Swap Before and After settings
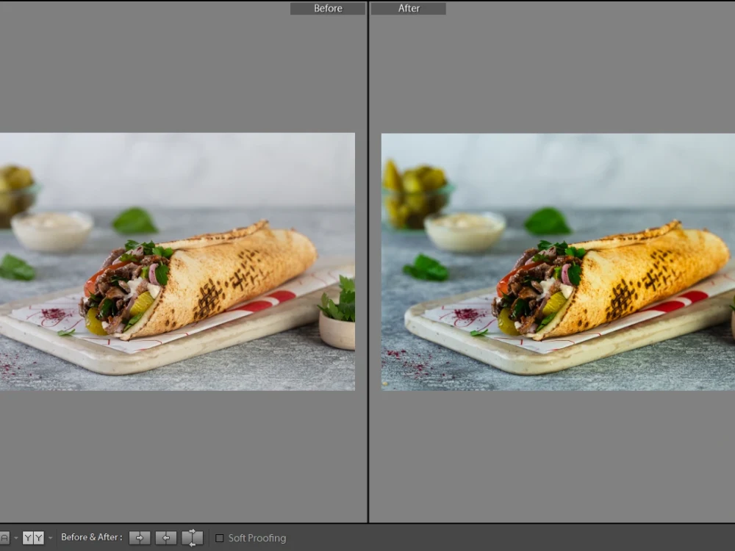The height and width of the screenshot is (551, 735). pyautogui.click(x=192, y=538)
